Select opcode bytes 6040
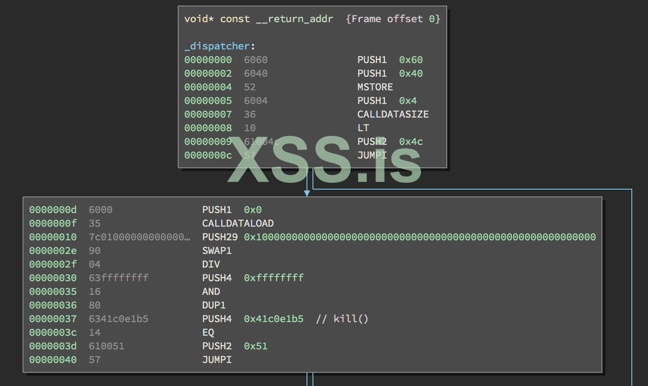 (256, 73)
